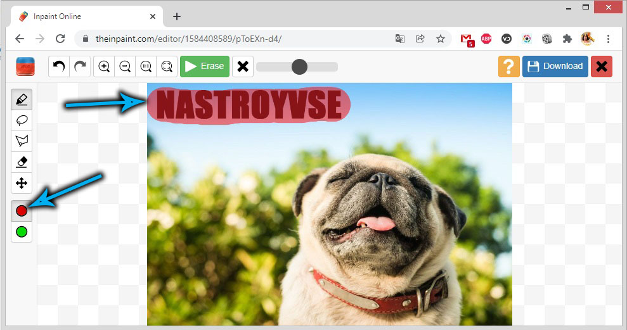
Task: Zoom out of the image
Action: pos(125,67)
